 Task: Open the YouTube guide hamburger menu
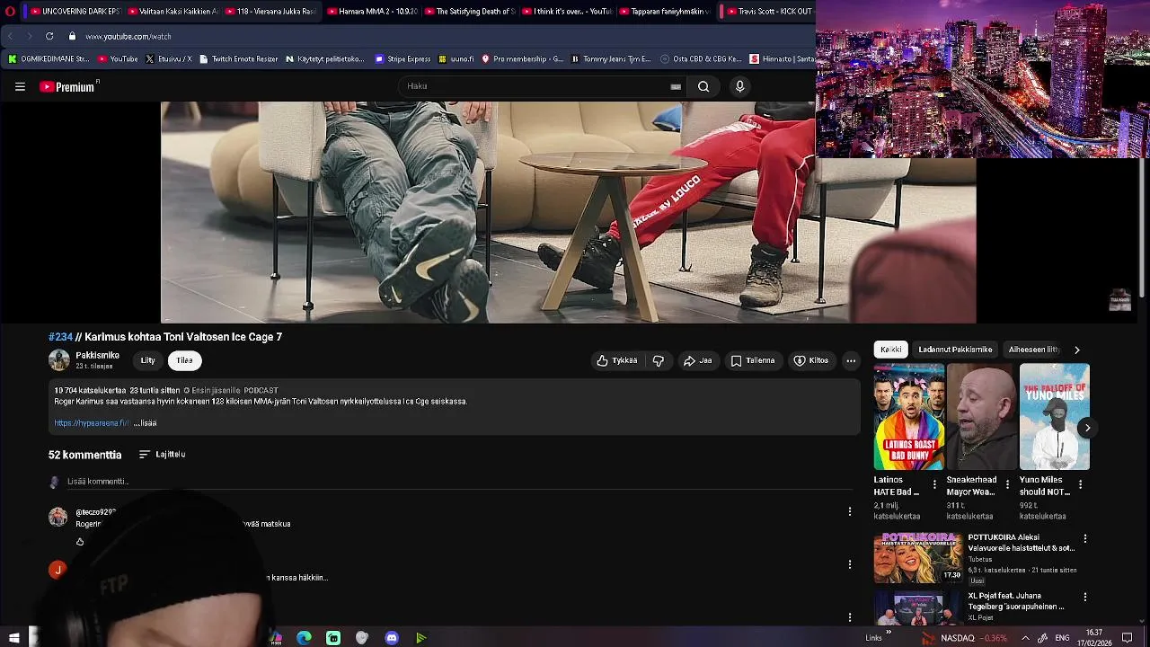coord(20,86)
